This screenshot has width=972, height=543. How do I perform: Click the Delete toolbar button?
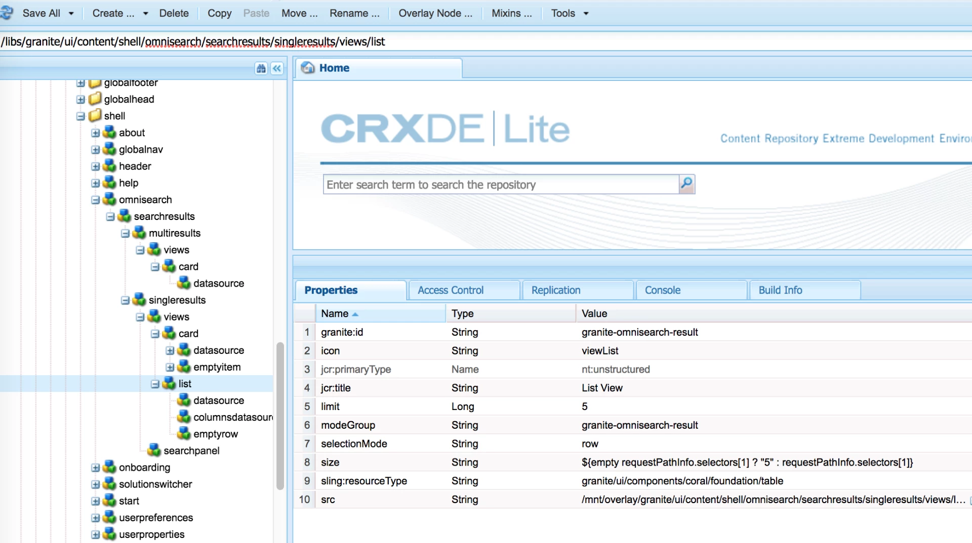pyautogui.click(x=174, y=14)
